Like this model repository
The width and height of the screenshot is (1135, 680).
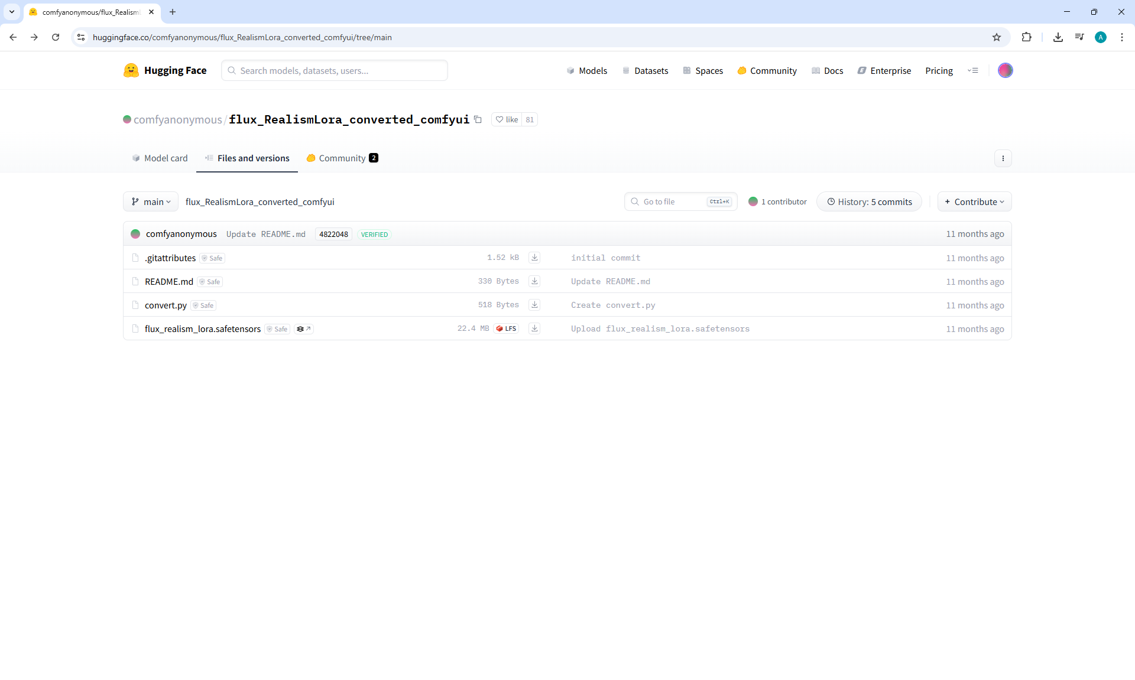[507, 119]
